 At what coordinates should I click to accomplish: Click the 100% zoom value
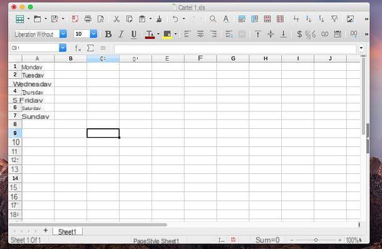(354, 240)
